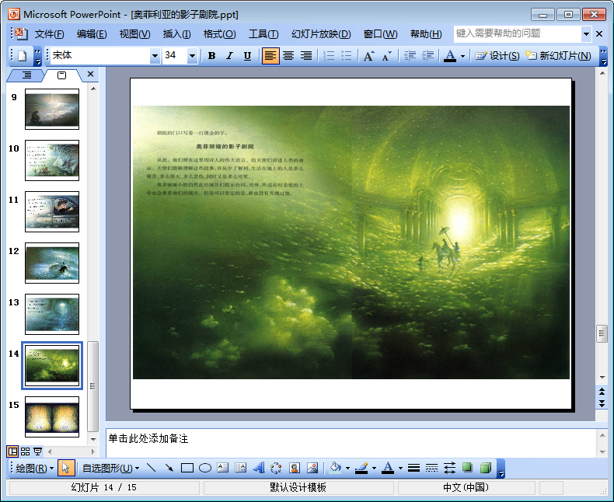Select slide 13 thumbnail
The height and width of the screenshot is (502, 614).
(x=52, y=314)
